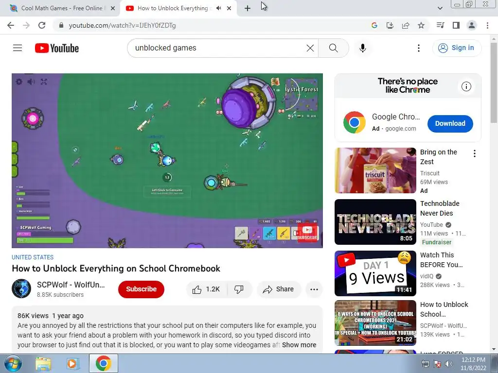Close the Cool Math Games tab

pos(113,9)
